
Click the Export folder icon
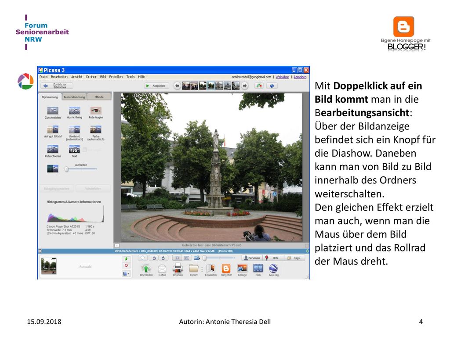tap(194, 268)
